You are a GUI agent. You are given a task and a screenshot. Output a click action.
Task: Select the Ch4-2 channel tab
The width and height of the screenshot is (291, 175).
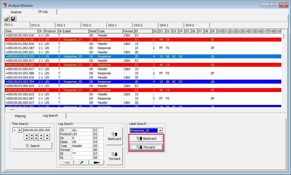point(190,25)
